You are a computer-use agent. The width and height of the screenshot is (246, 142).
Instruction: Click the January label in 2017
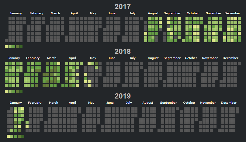(16, 13)
